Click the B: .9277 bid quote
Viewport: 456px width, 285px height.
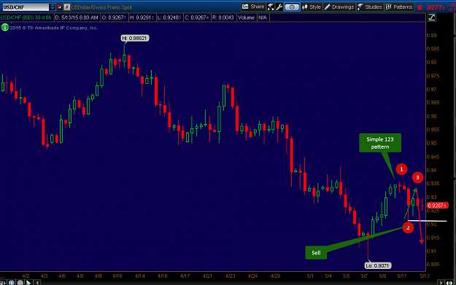(430, 7)
